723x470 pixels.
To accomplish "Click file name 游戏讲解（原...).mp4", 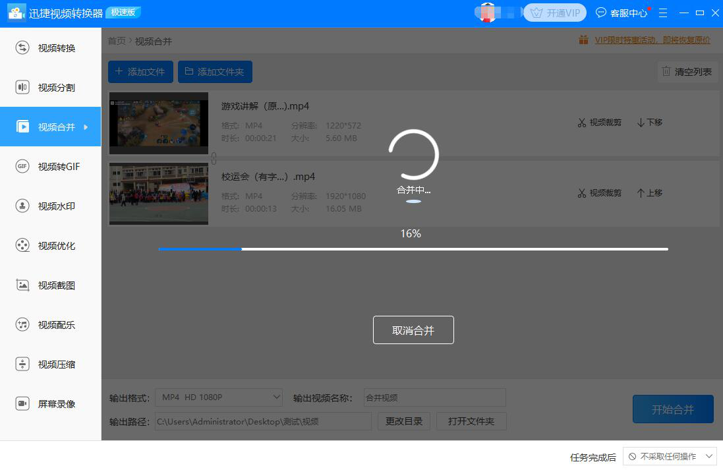I will point(265,106).
